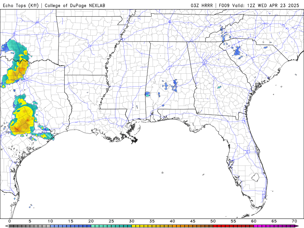Click the colorbar label "60"

(x=254, y=221)
